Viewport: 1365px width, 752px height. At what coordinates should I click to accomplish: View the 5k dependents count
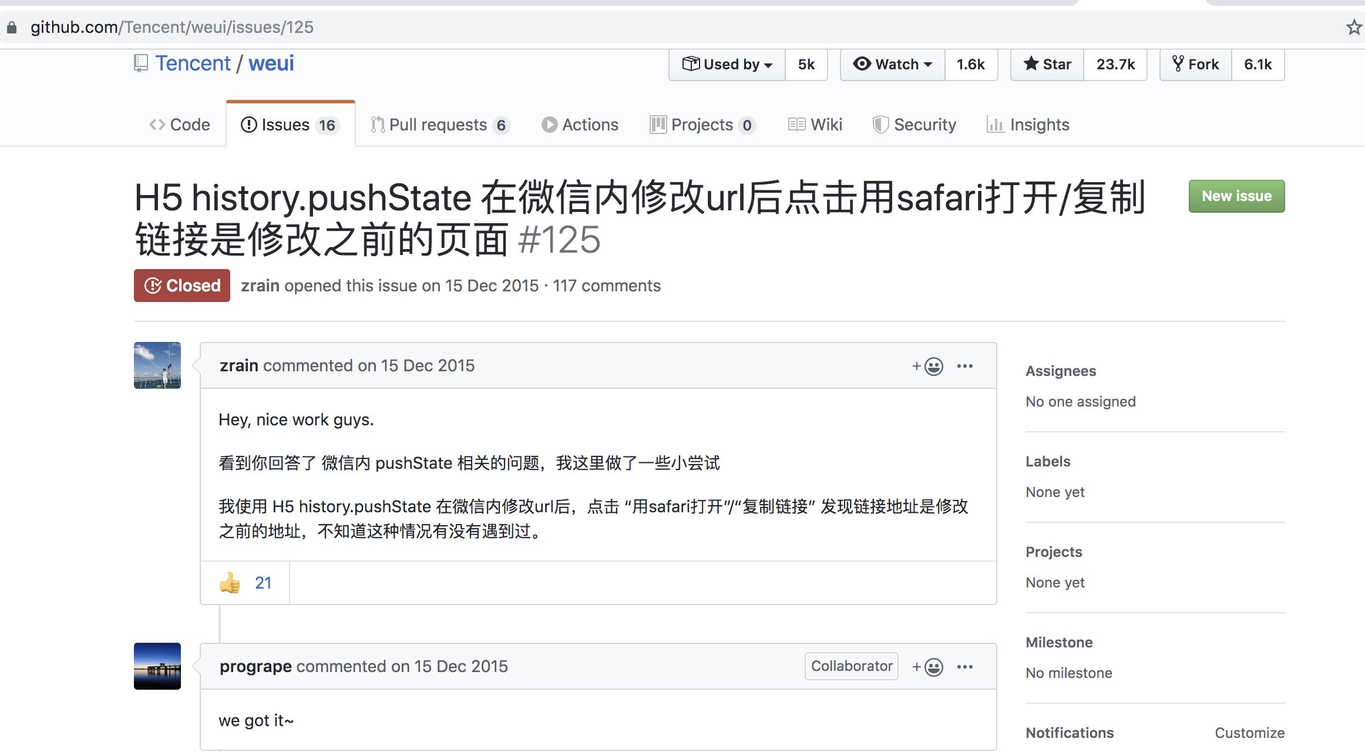click(806, 64)
